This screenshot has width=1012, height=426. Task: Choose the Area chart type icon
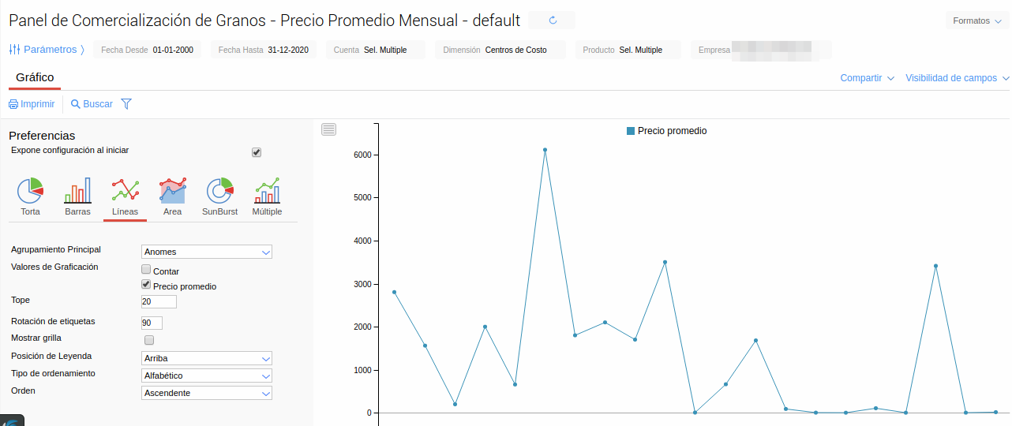click(172, 191)
